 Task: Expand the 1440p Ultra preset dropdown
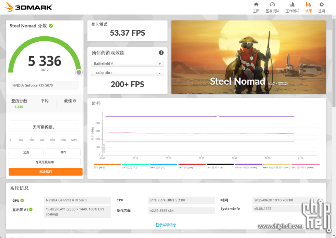point(127,73)
